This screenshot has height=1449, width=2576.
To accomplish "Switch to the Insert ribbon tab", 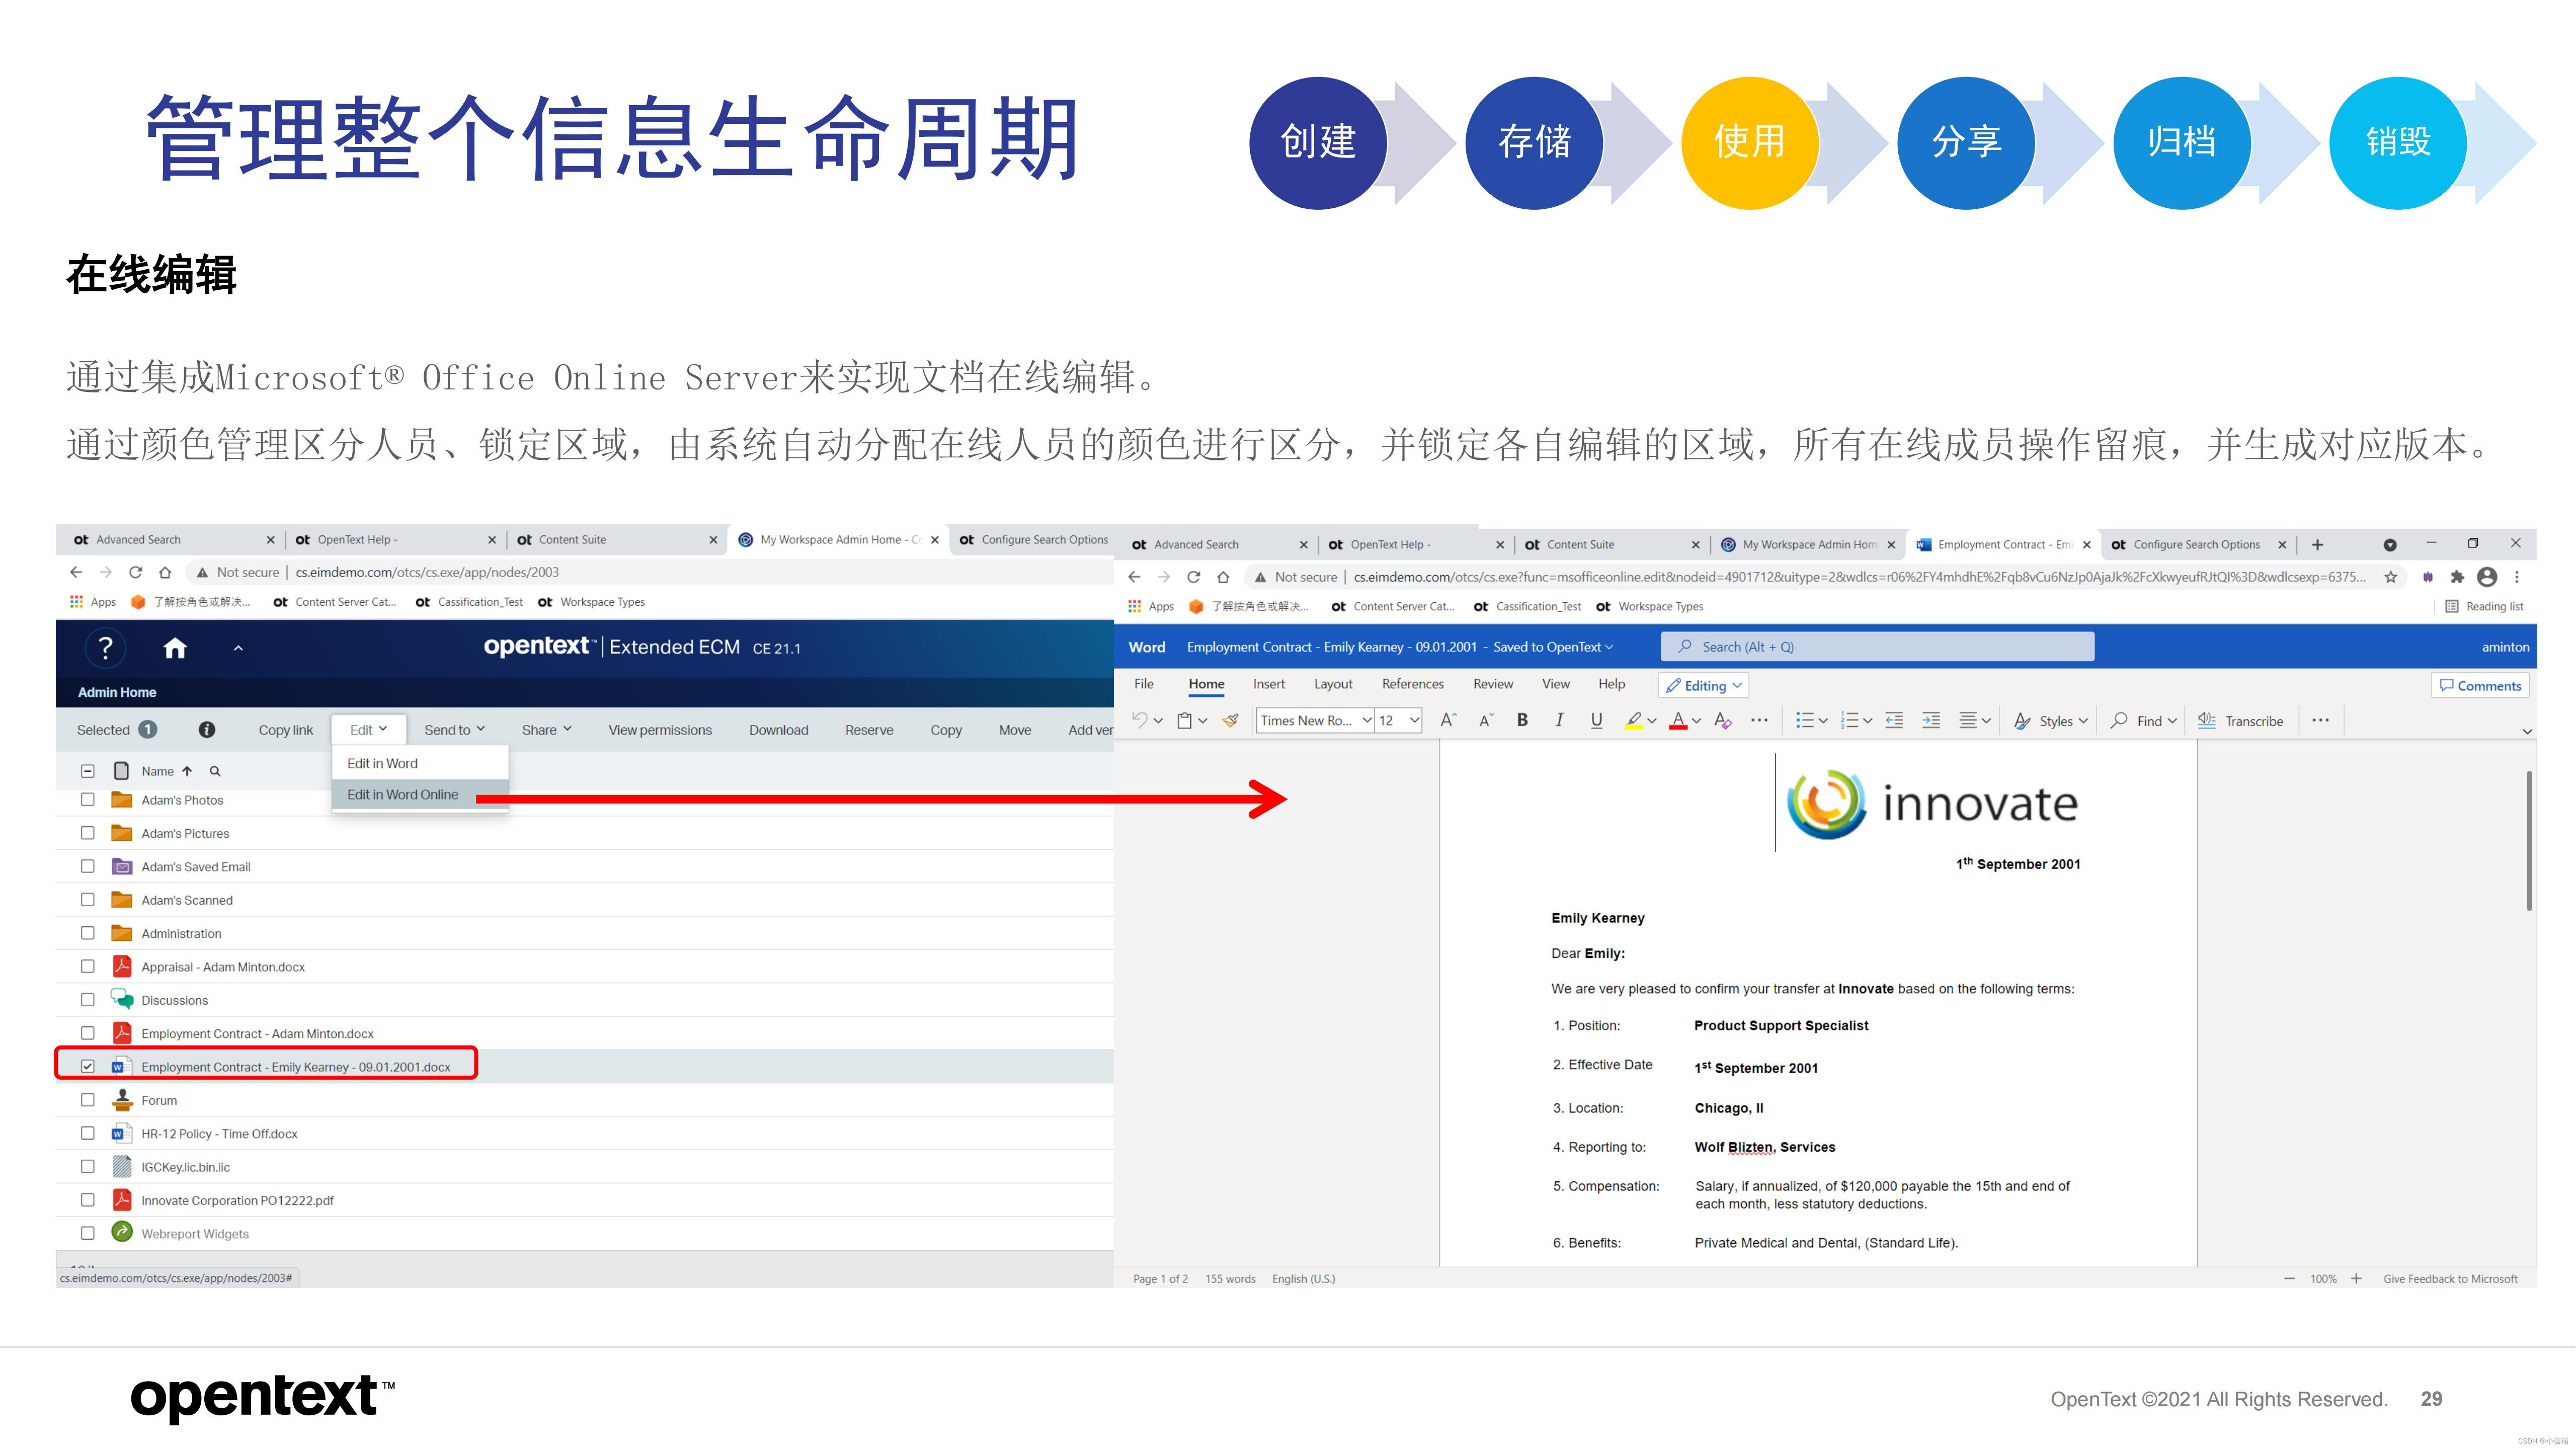I will pyautogui.click(x=1268, y=684).
